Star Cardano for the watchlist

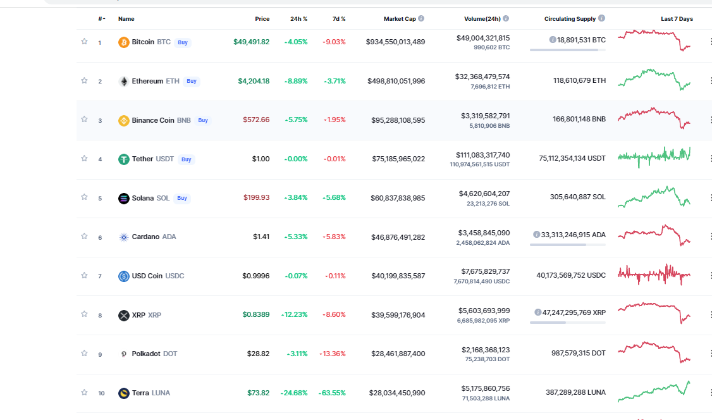pos(84,236)
